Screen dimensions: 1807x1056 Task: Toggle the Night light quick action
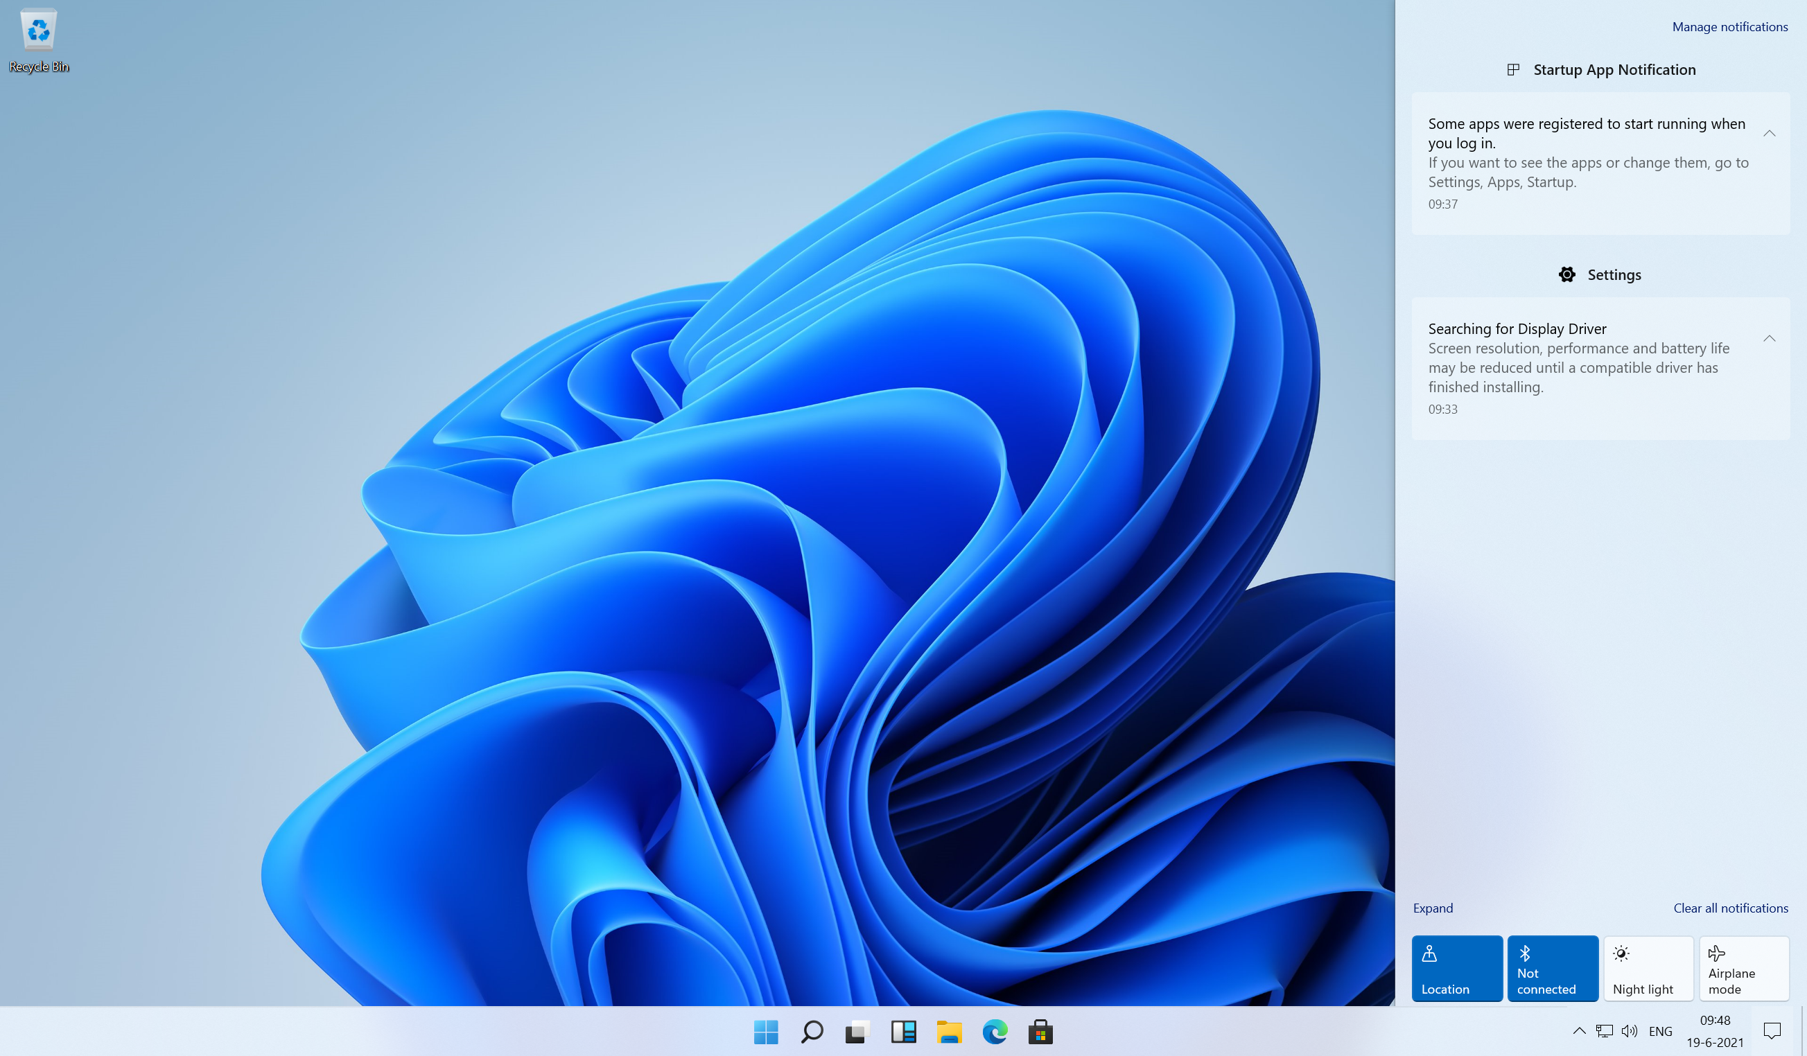(1648, 968)
